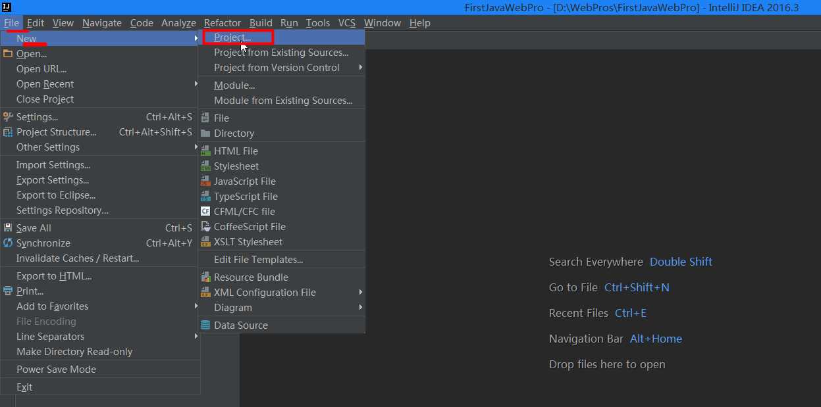Click the folder icon next to Directory
The image size is (821, 407).
tap(205, 133)
